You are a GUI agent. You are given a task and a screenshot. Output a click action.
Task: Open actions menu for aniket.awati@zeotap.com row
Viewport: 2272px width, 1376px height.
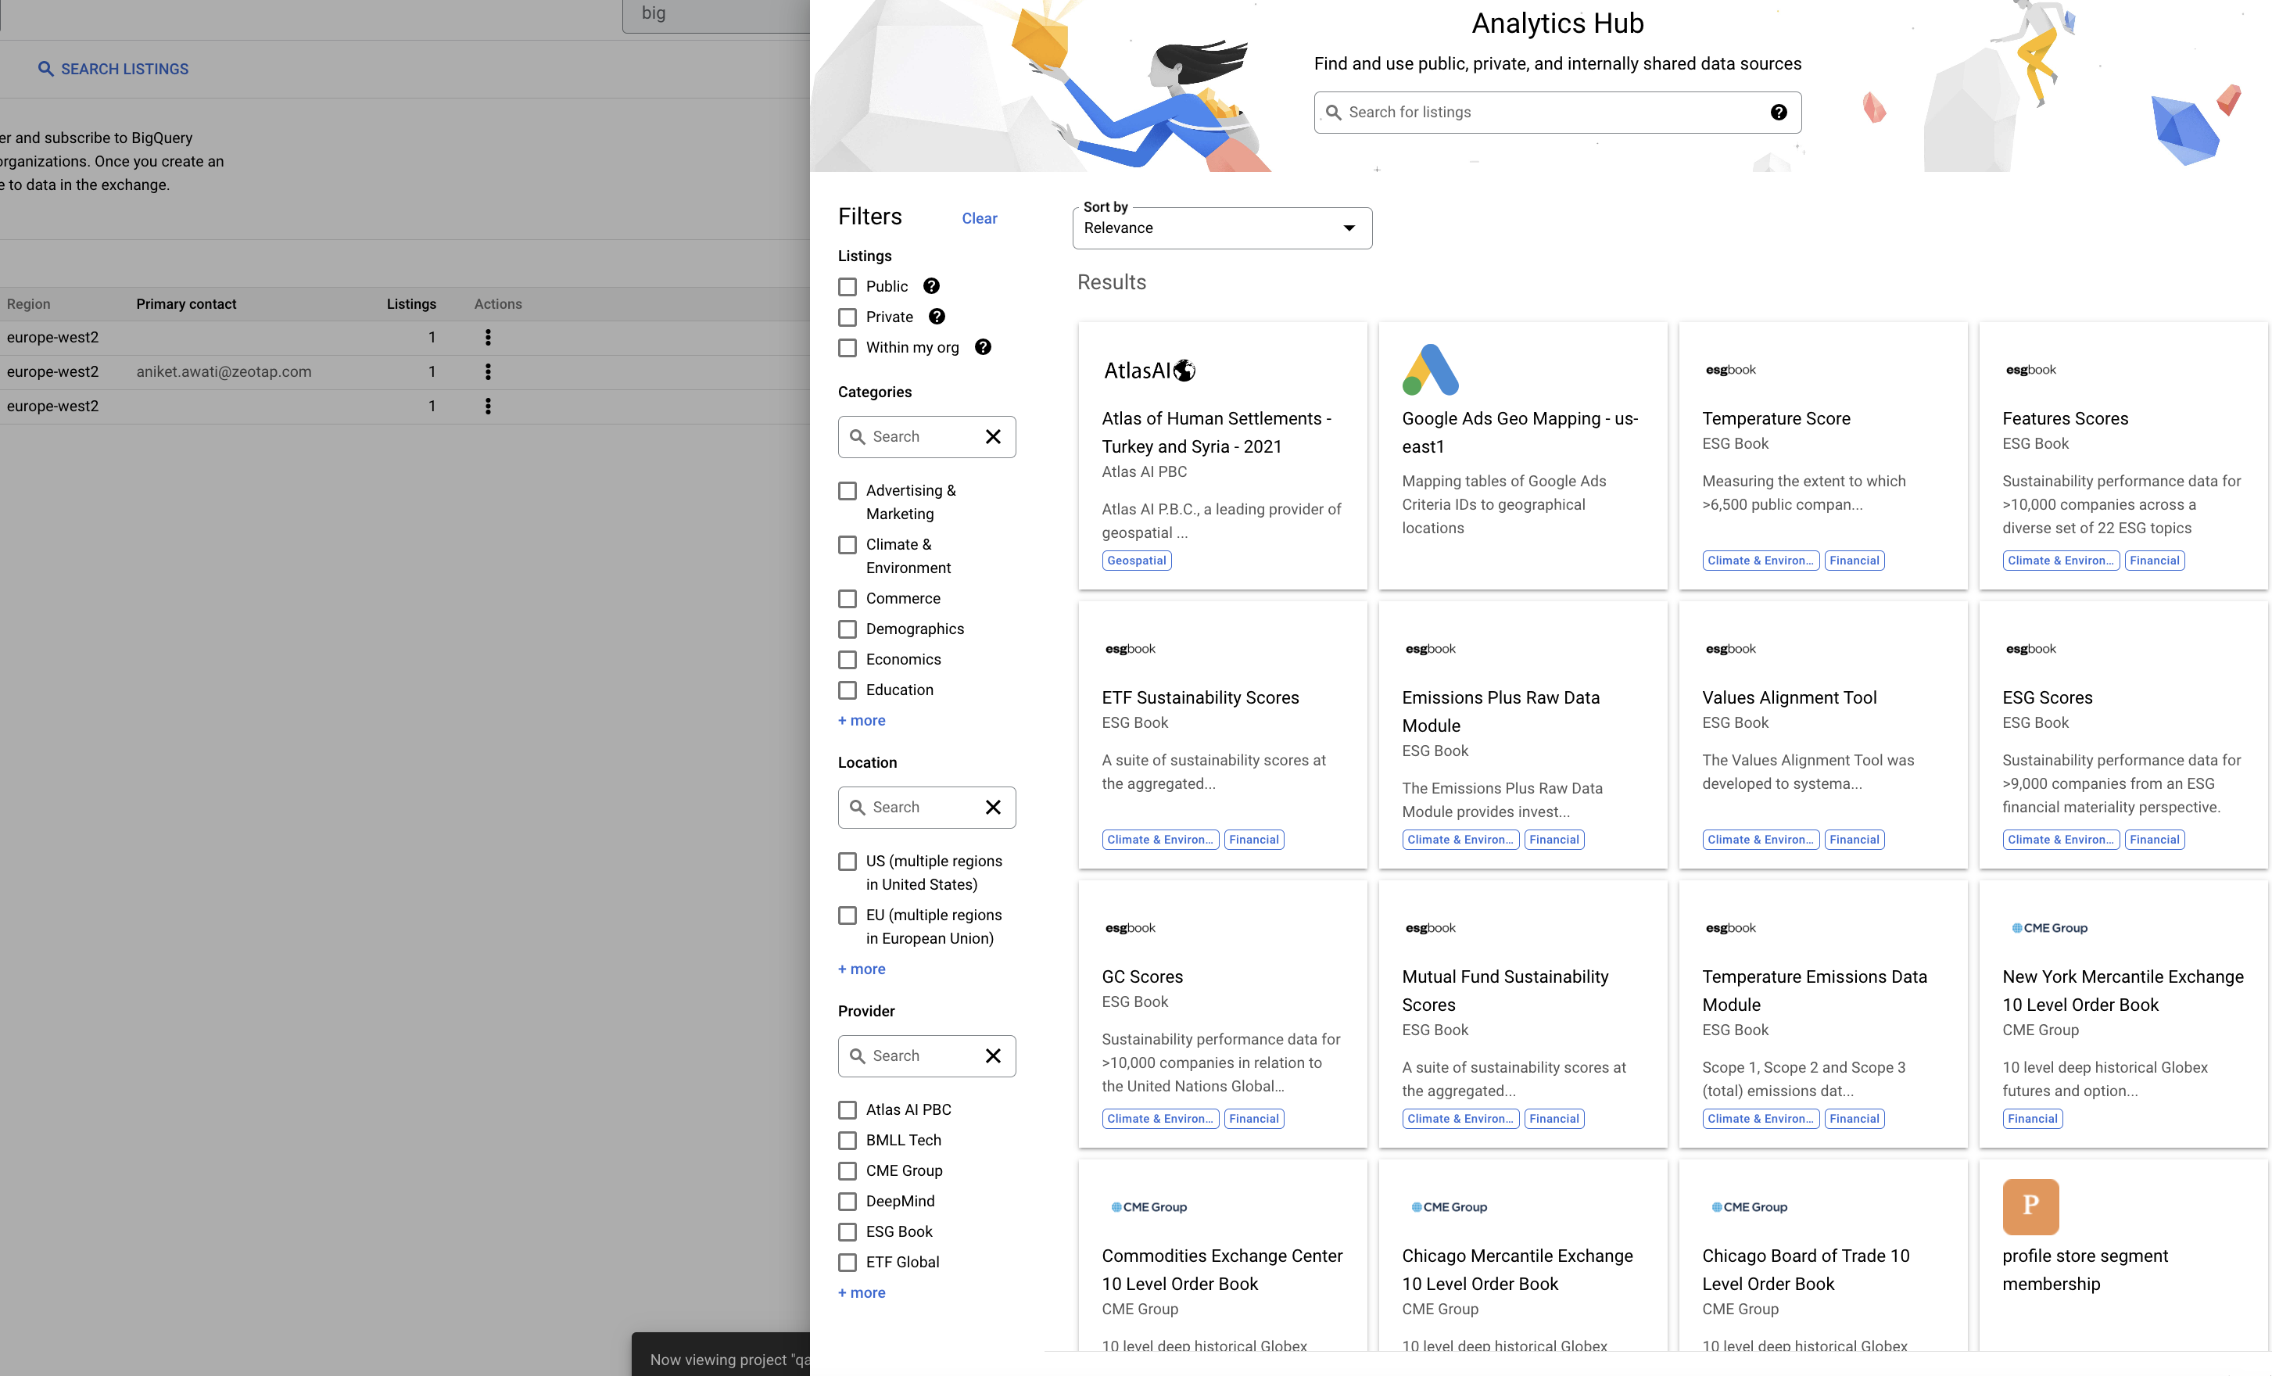pos(488,371)
